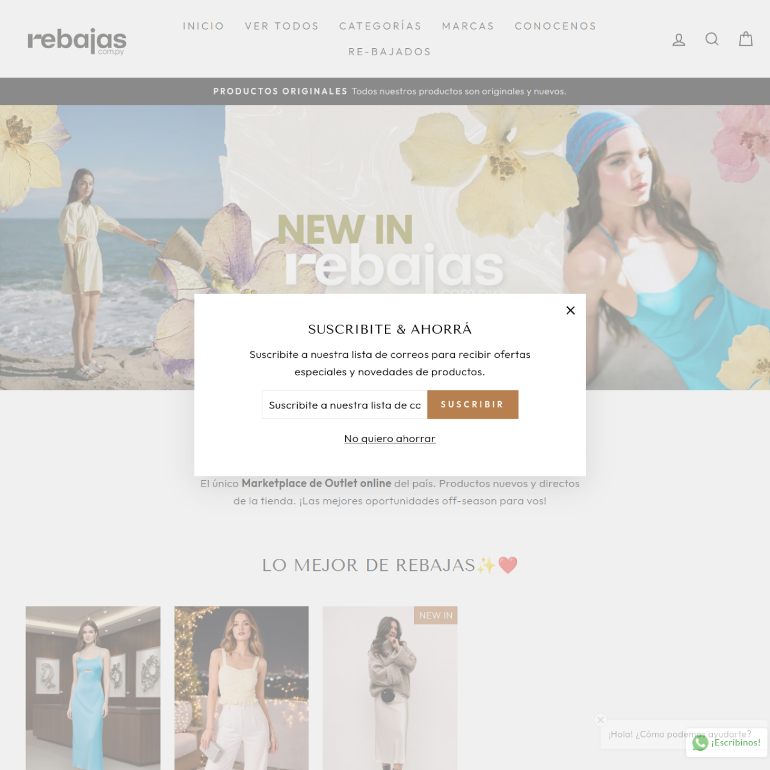Open the account login icon
The height and width of the screenshot is (770, 770).
[679, 40]
